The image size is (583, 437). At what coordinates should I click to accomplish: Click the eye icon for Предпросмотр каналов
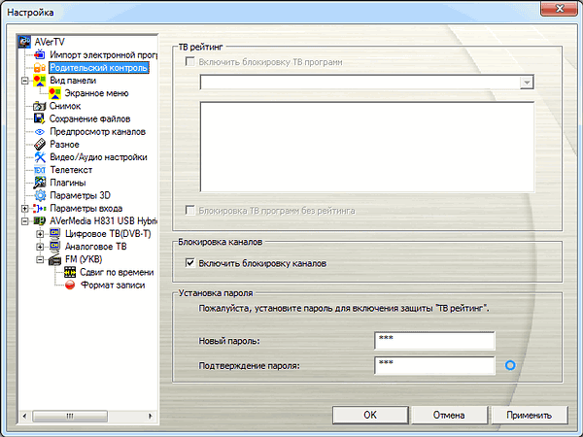[40, 131]
